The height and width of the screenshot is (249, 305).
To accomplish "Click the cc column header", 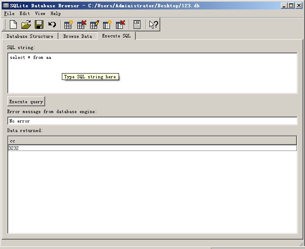I will pos(152,141).
